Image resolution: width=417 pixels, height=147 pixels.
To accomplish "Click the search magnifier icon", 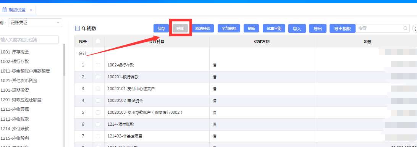I will (406, 28).
